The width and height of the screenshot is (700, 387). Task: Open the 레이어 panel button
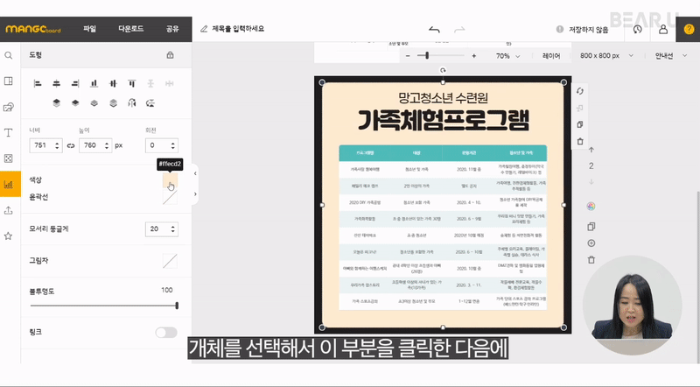pyautogui.click(x=551, y=56)
